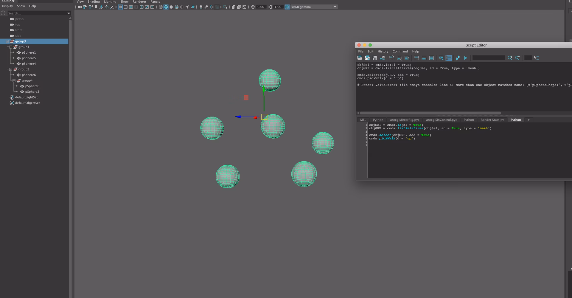Image resolution: width=572 pixels, height=298 pixels.
Task: Collapse the group4 node in Outliner
Action: coord(14,81)
